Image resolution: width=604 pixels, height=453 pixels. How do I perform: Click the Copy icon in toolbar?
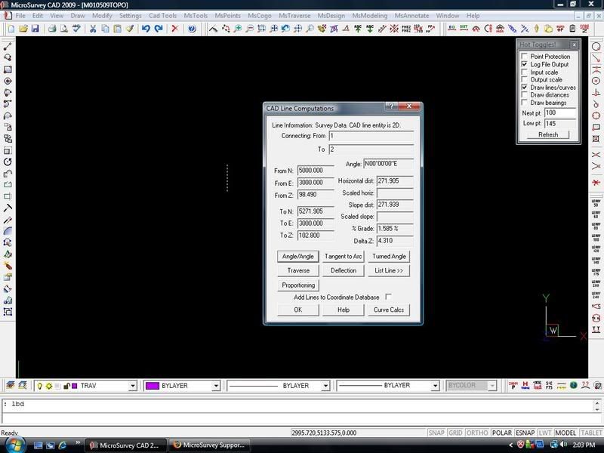(x=105, y=29)
